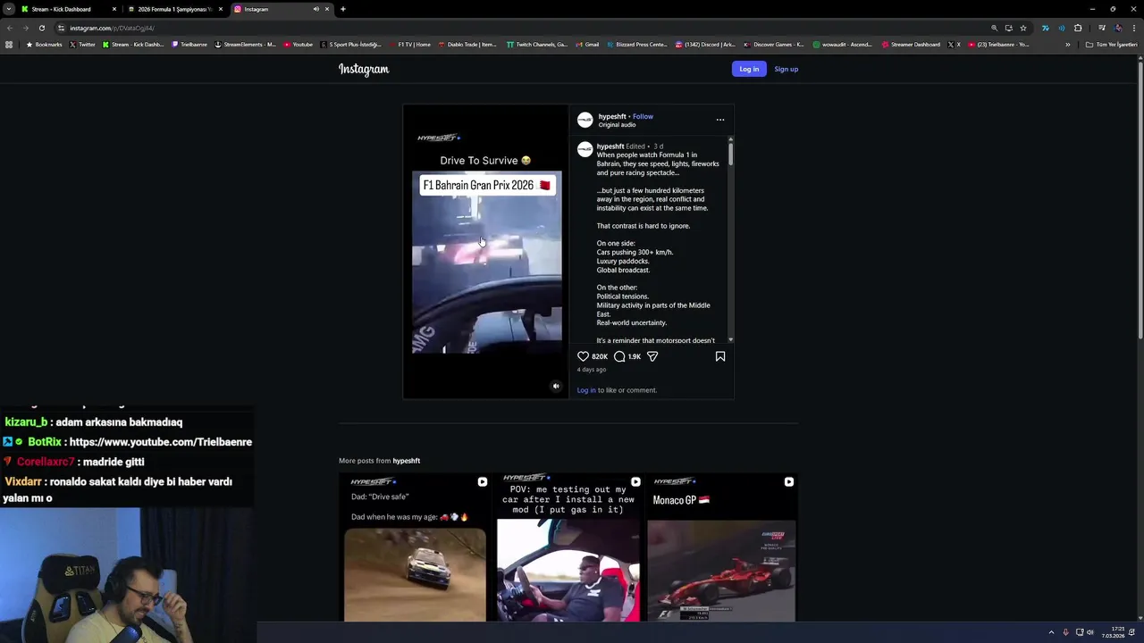Open the Chrome profile avatar

[x=1117, y=28]
